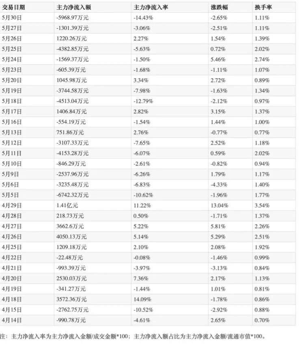Select the 5月30日 date cell
This screenshot has width=305, height=344.
point(12,18)
